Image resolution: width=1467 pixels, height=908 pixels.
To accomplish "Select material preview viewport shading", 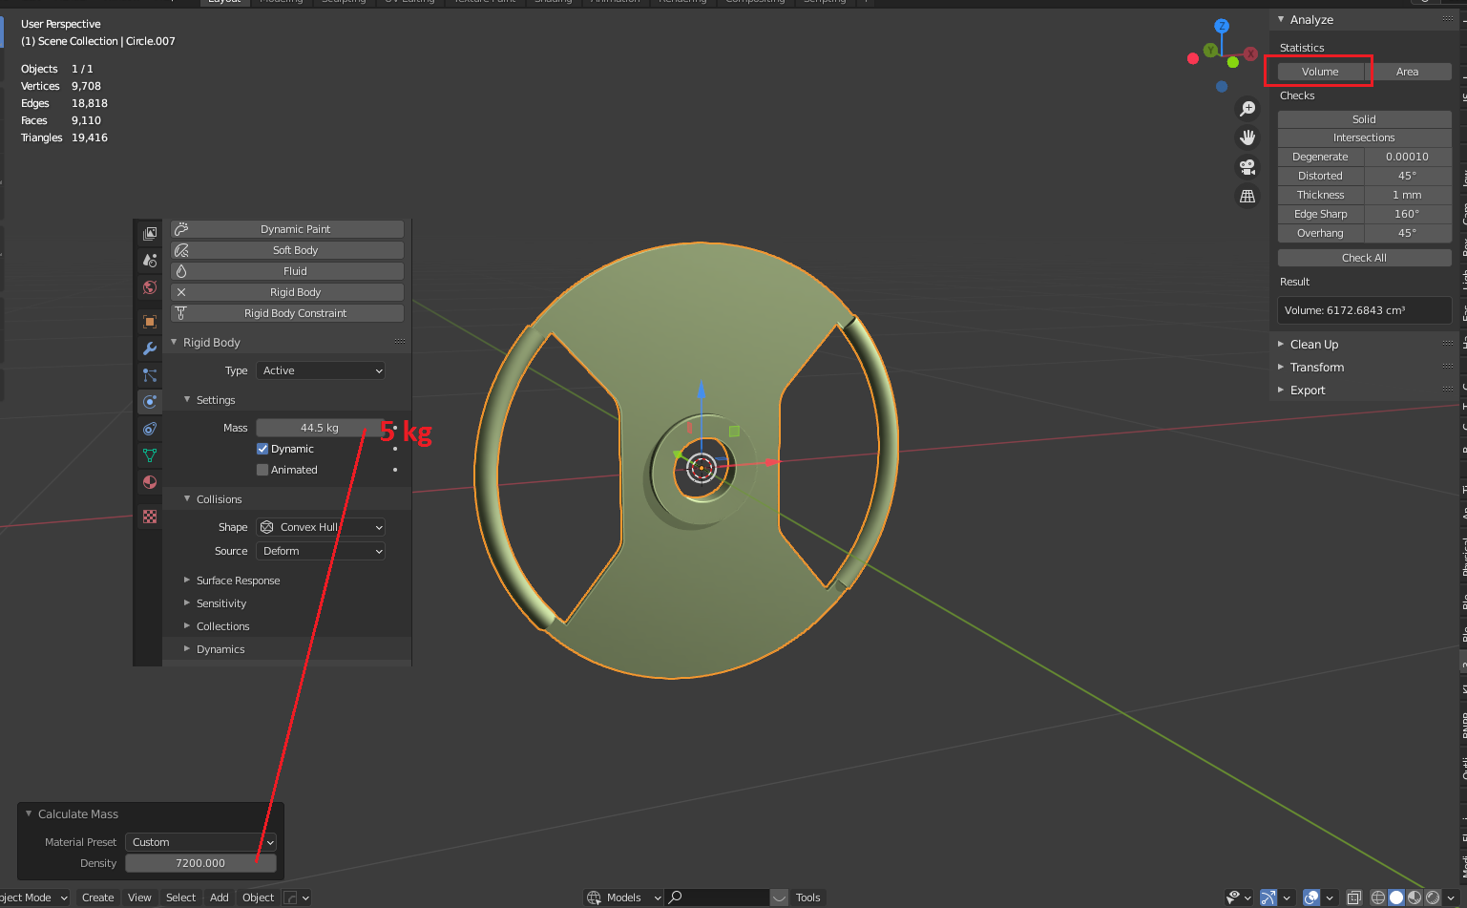I will click(x=1415, y=897).
